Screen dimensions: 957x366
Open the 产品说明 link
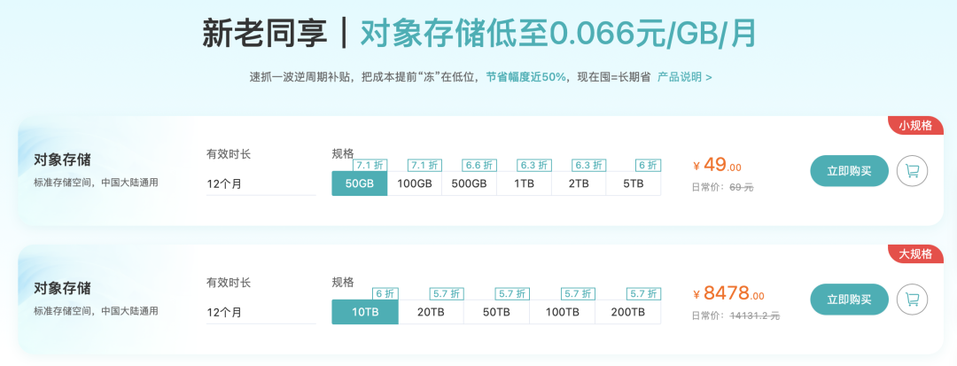[x=684, y=77]
